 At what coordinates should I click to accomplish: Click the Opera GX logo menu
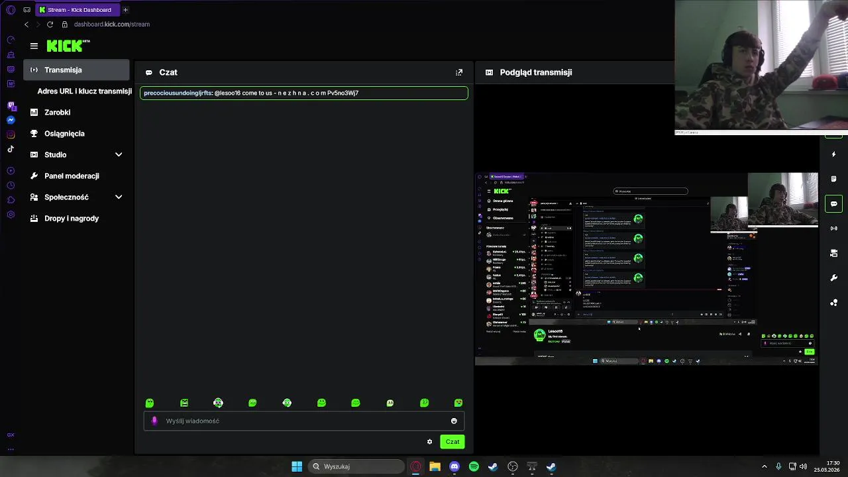[11, 10]
